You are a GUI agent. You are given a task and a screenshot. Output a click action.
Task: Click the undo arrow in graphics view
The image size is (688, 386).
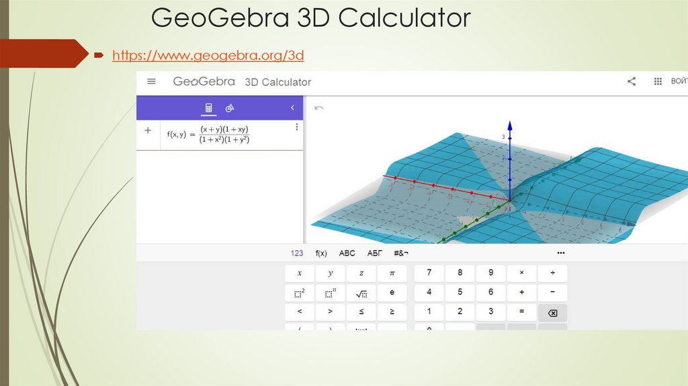tap(319, 108)
